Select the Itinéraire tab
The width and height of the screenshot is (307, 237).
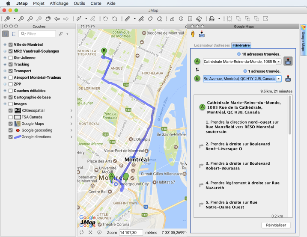(x=241, y=45)
